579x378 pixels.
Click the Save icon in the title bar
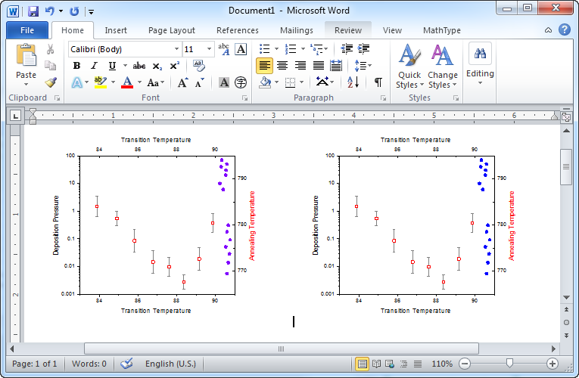[x=33, y=11]
